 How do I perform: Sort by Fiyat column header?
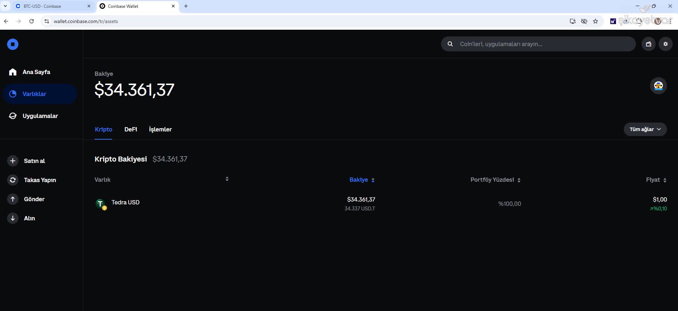(x=656, y=180)
